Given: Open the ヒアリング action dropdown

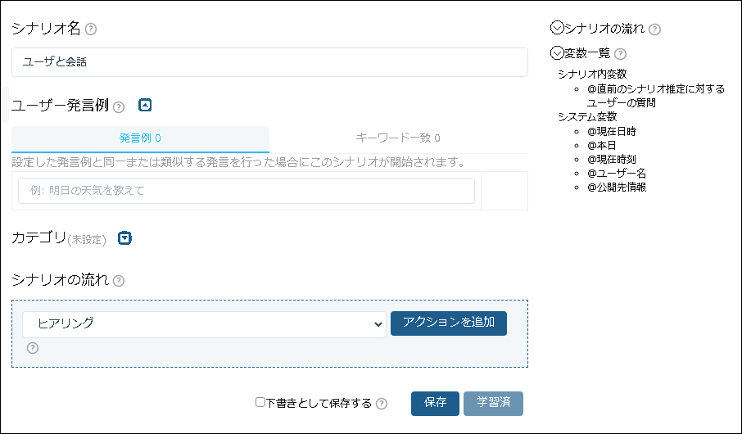Looking at the screenshot, I should 204,323.
